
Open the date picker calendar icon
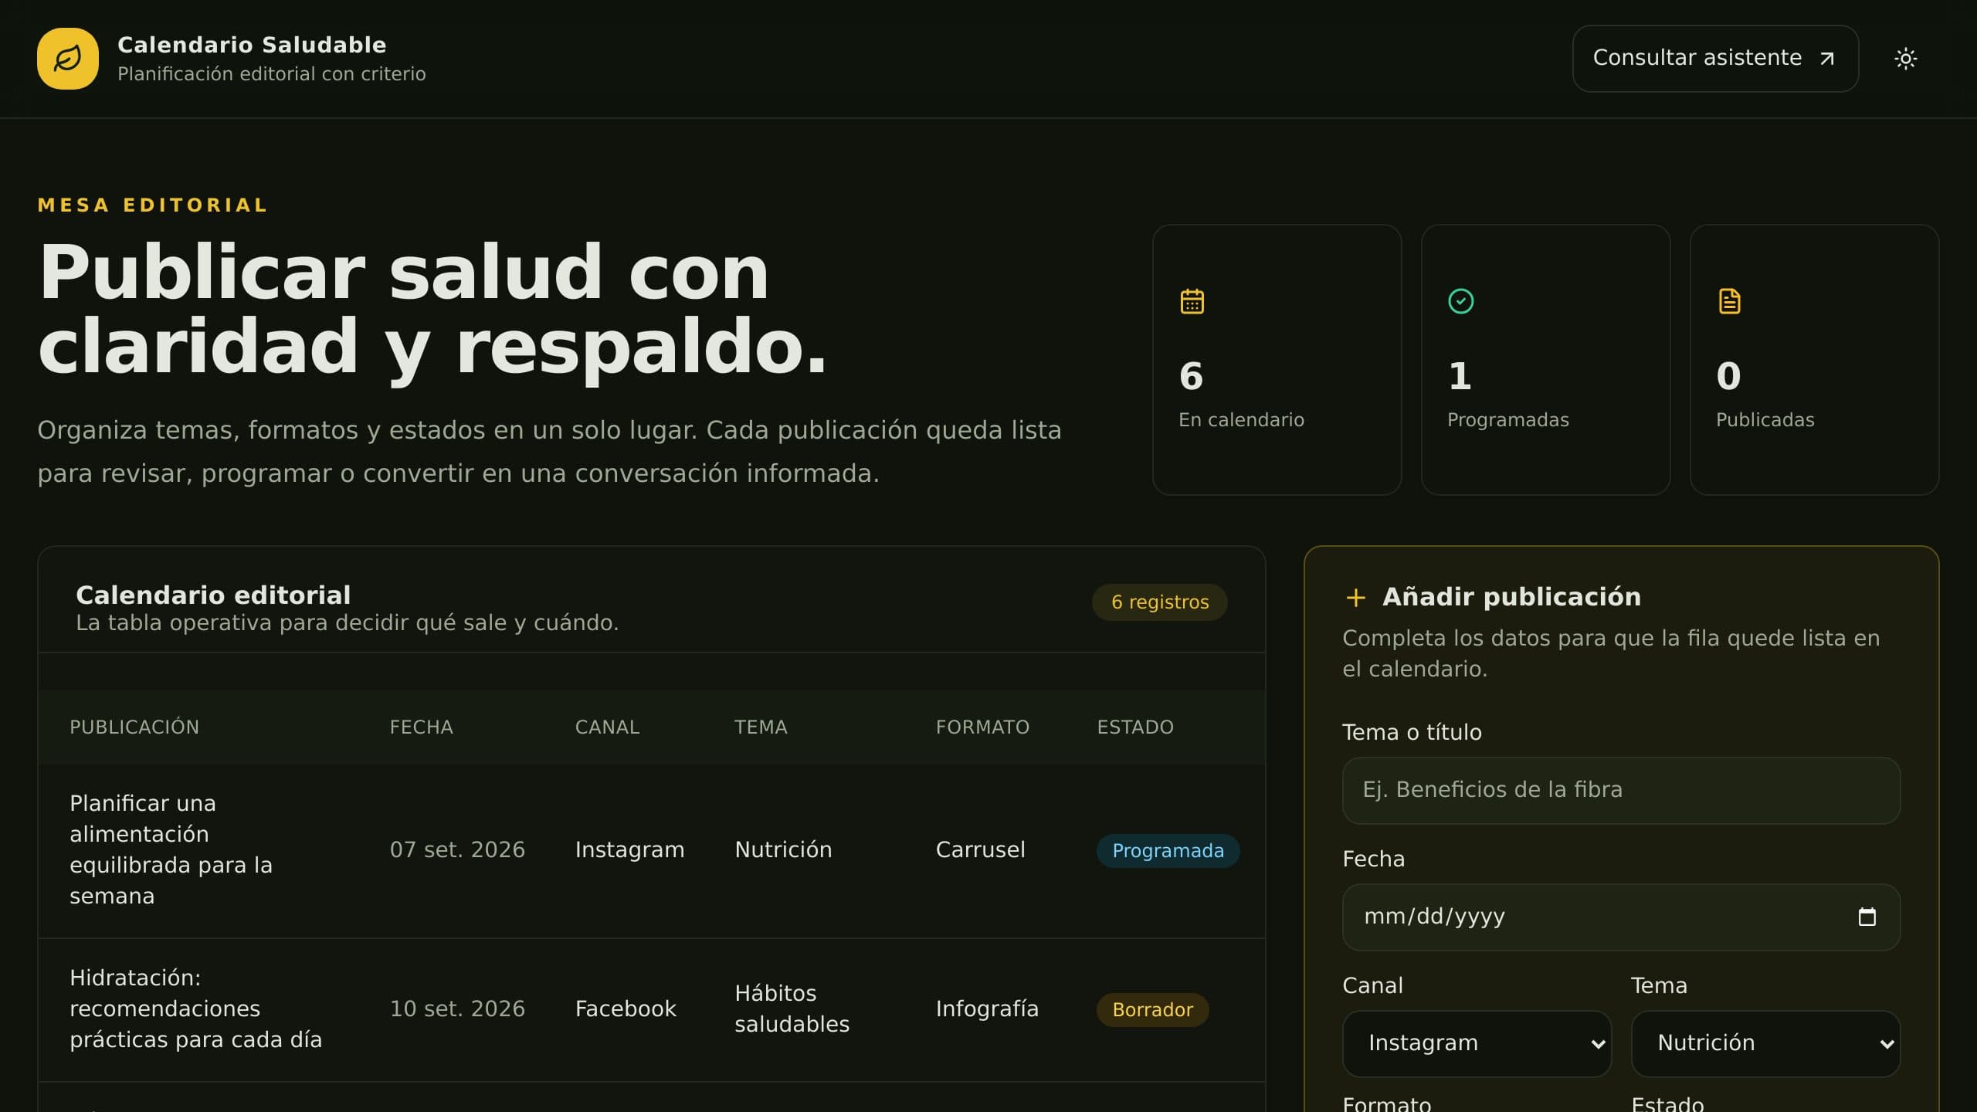[x=1867, y=917]
